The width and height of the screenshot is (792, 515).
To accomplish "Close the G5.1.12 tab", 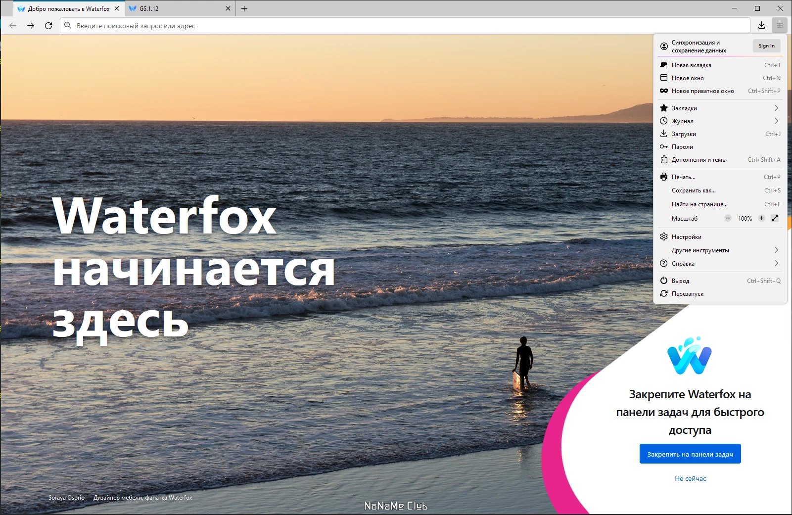I will coord(228,9).
